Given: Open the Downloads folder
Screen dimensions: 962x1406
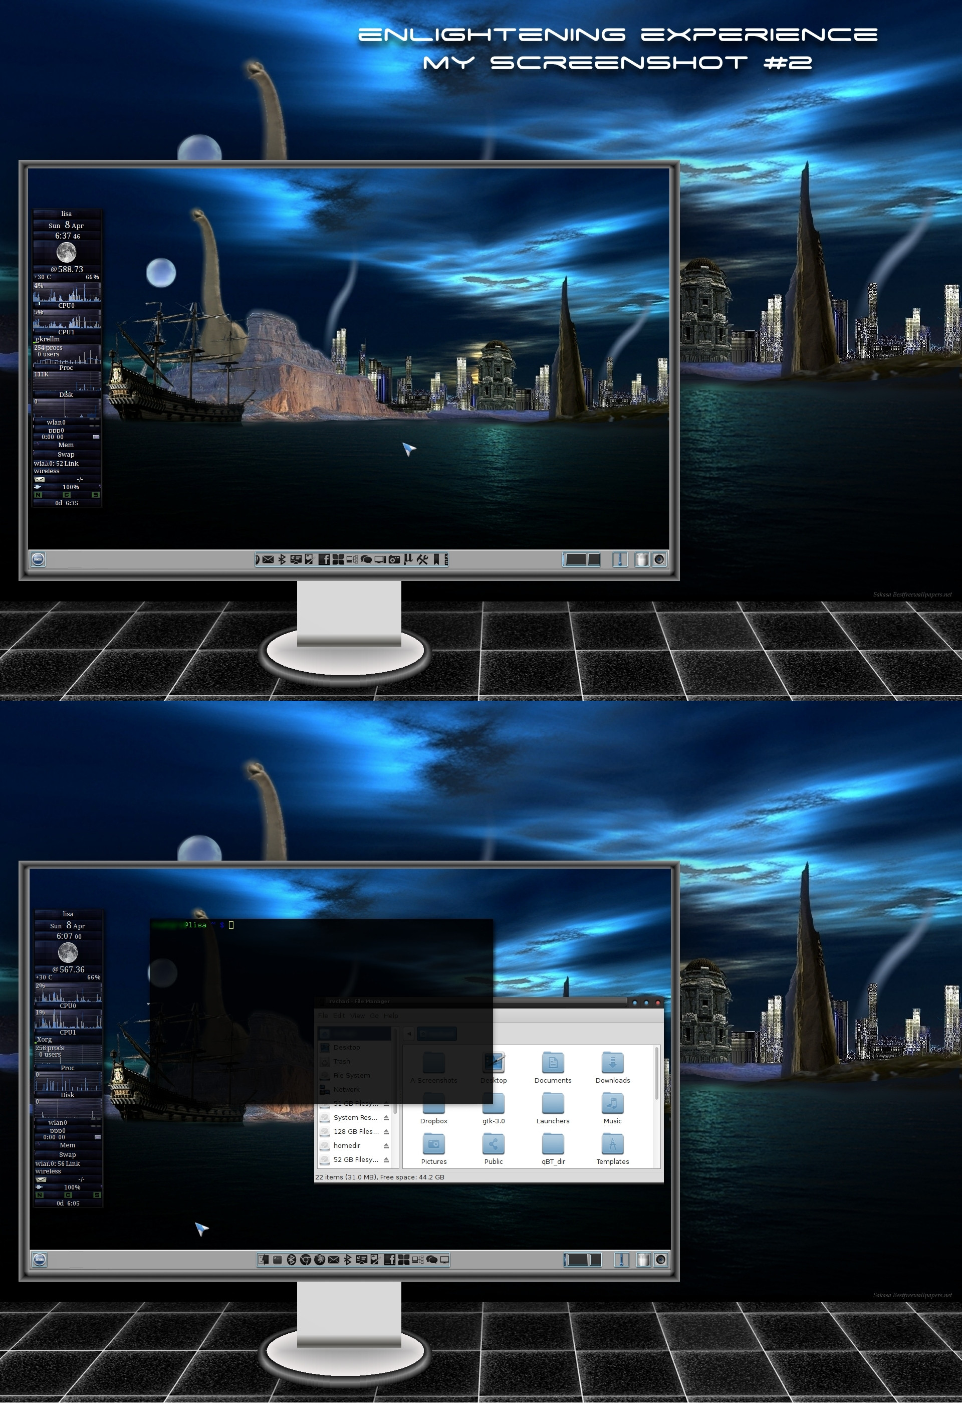Looking at the screenshot, I should click(612, 1069).
